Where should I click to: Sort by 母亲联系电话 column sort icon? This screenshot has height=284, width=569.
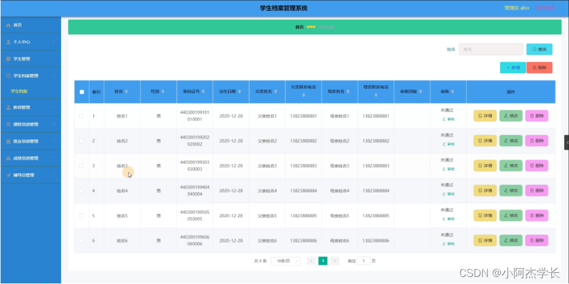(x=376, y=96)
